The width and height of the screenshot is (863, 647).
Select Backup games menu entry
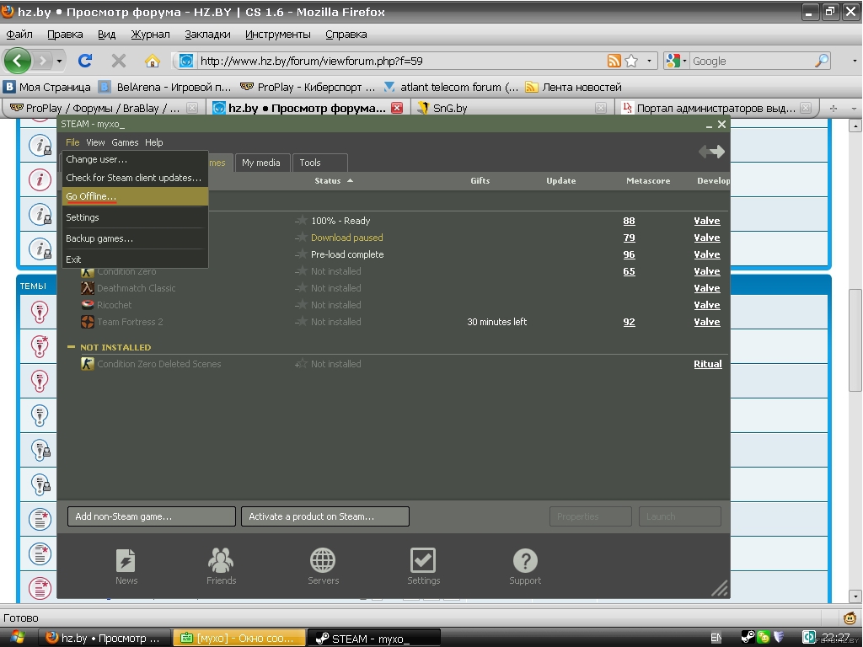click(136, 238)
